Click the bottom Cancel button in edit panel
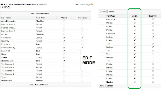Image resolution: width=164 pixels, height=102 pixels. pos(110,86)
